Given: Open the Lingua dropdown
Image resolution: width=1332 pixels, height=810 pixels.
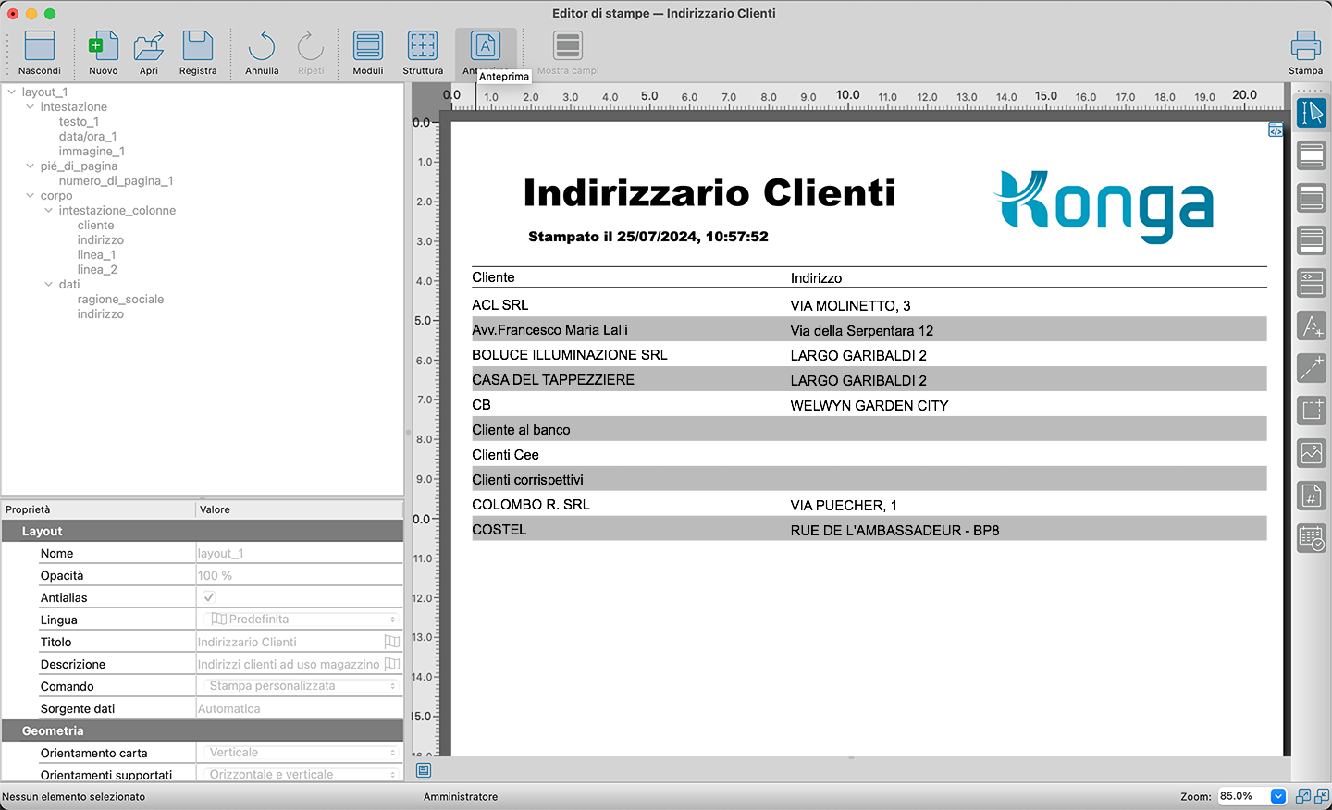Looking at the screenshot, I should coord(302,620).
